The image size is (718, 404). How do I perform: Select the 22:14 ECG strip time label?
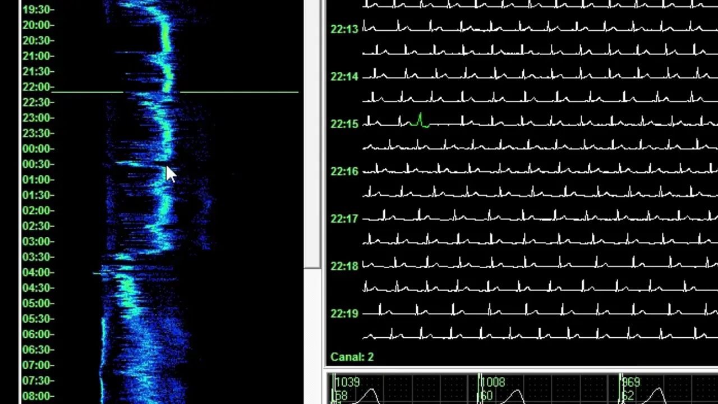(344, 77)
